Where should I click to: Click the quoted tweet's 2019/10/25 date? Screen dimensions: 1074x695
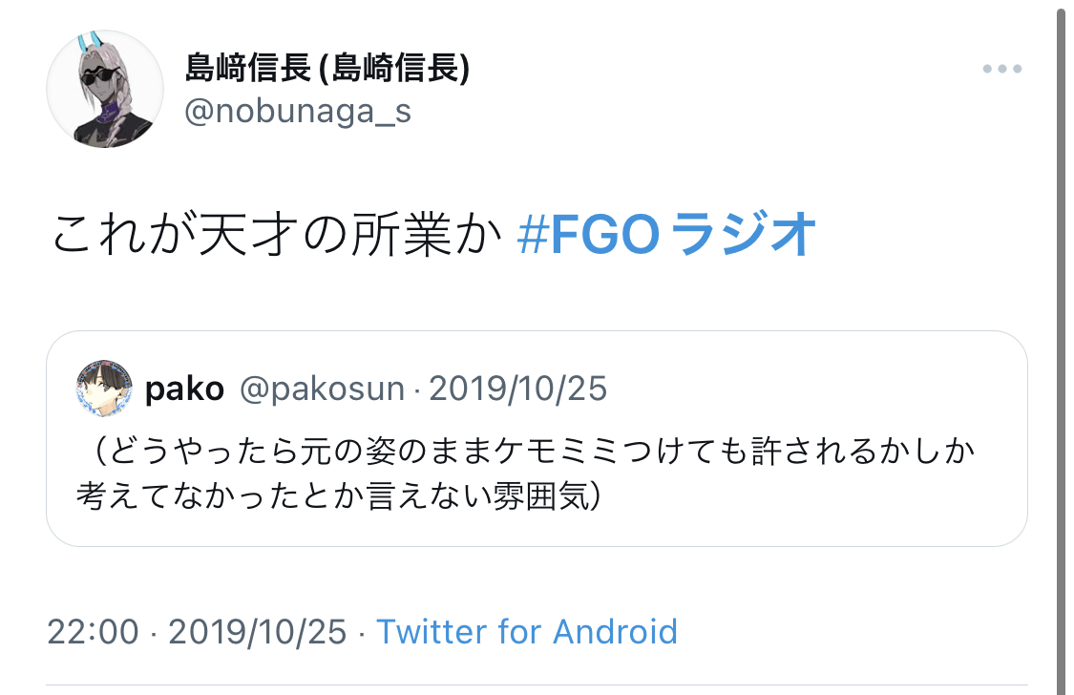tap(518, 390)
